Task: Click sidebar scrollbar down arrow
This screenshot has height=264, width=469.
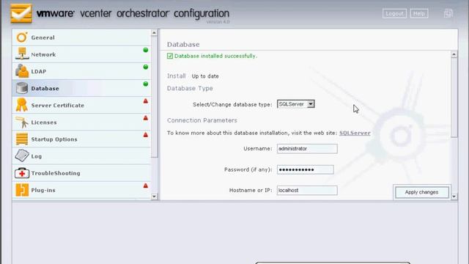Action: [154, 197]
